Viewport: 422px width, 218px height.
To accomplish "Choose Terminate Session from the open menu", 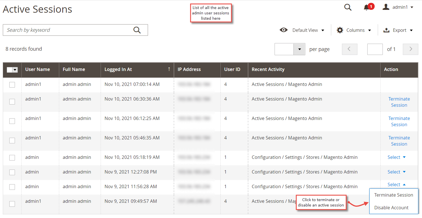I will tap(394, 195).
